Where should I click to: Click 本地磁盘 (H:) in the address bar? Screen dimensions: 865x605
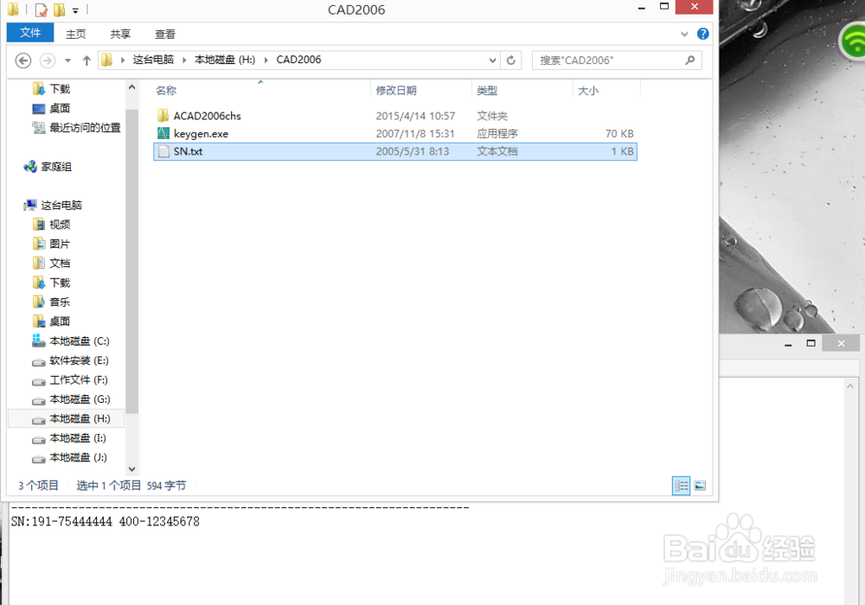[225, 60]
